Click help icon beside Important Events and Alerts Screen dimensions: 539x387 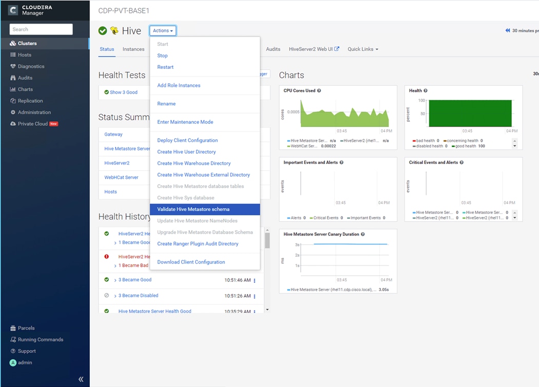click(341, 162)
